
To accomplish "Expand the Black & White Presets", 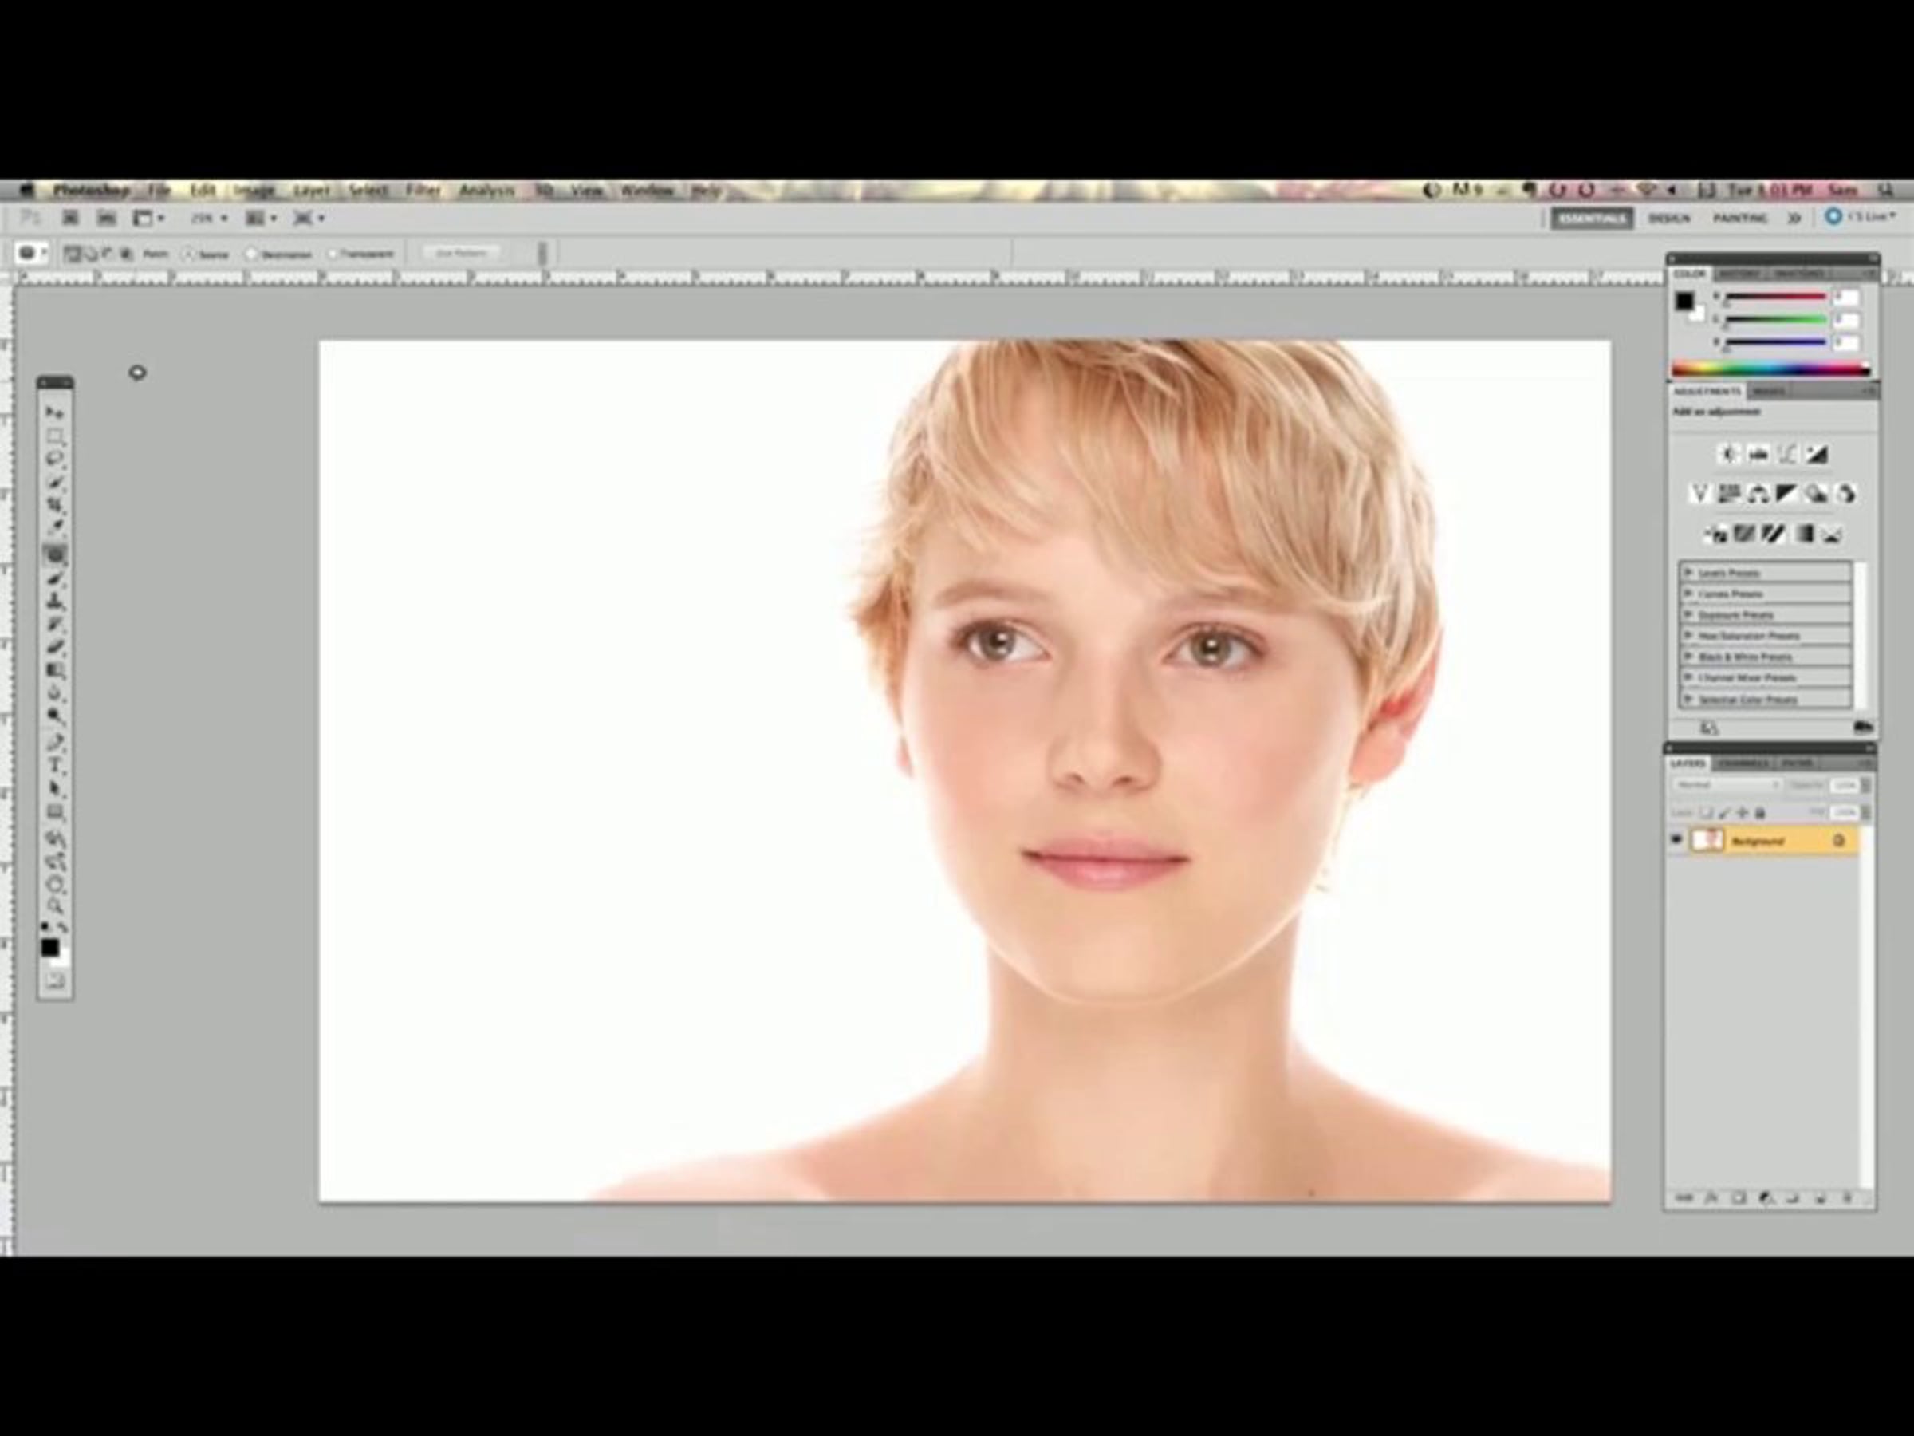I will point(1688,656).
